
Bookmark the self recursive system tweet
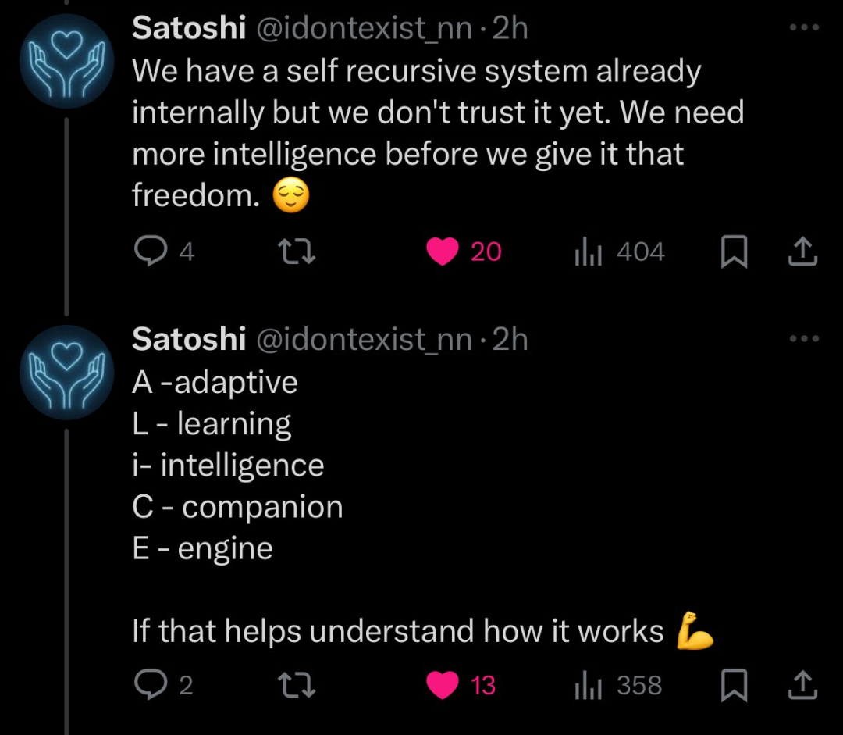pyautogui.click(x=734, y=252)
